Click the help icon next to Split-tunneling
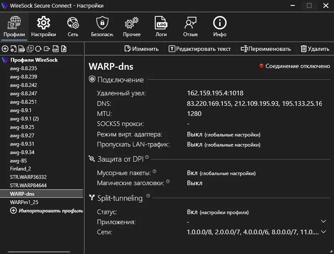This screenshot has width=334, height=254. tap(148, 196)
